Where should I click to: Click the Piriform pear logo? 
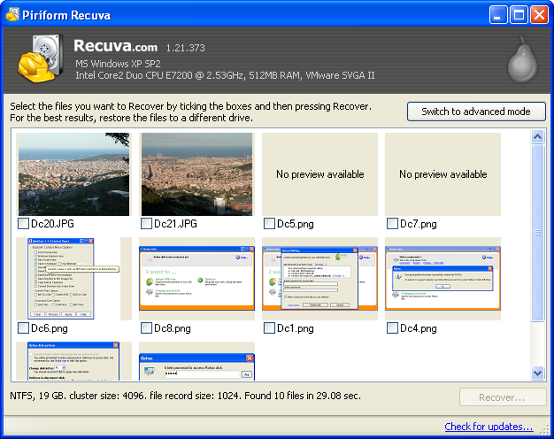522,59
